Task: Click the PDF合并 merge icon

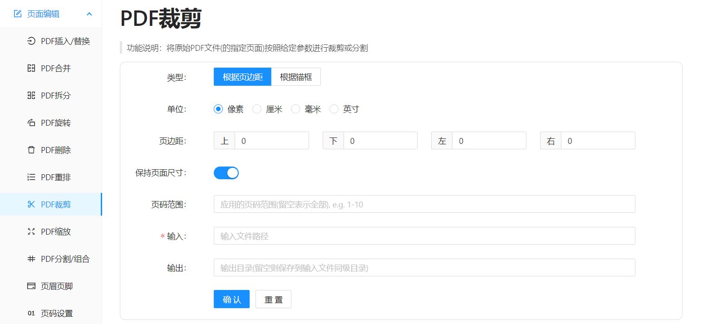Action: pyautogui.click(x=31, y=68)
